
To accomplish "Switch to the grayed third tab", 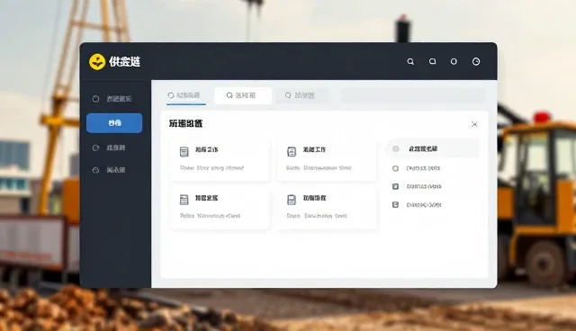I will pyautogui.click(x=302, y=95).
